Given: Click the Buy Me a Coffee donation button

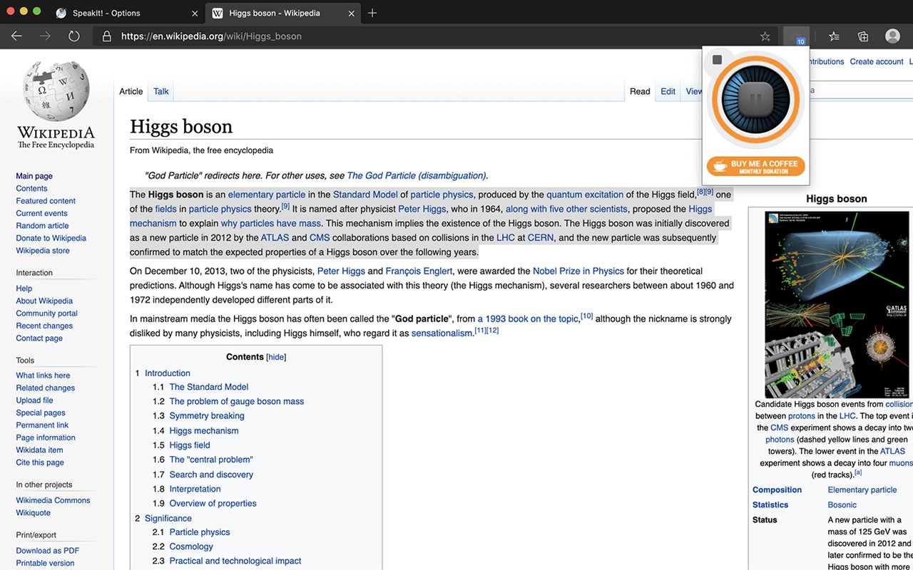Looking at the screenshot, I should [x=756, y=166].
